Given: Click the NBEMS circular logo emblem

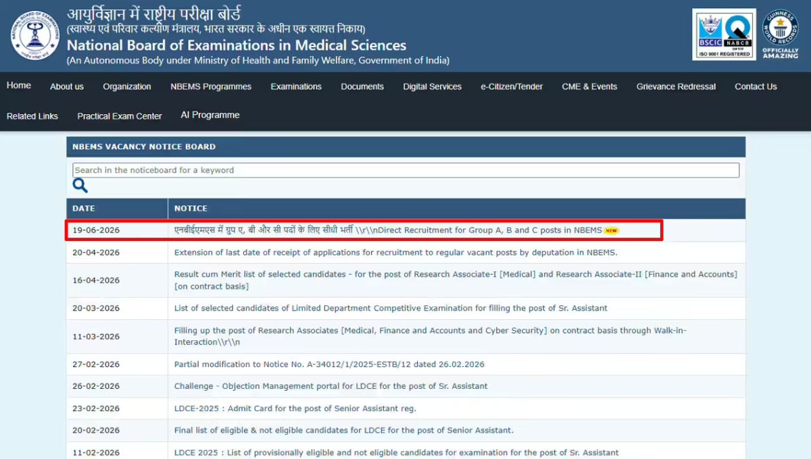Looking at the screenshot, I should 34,35.
